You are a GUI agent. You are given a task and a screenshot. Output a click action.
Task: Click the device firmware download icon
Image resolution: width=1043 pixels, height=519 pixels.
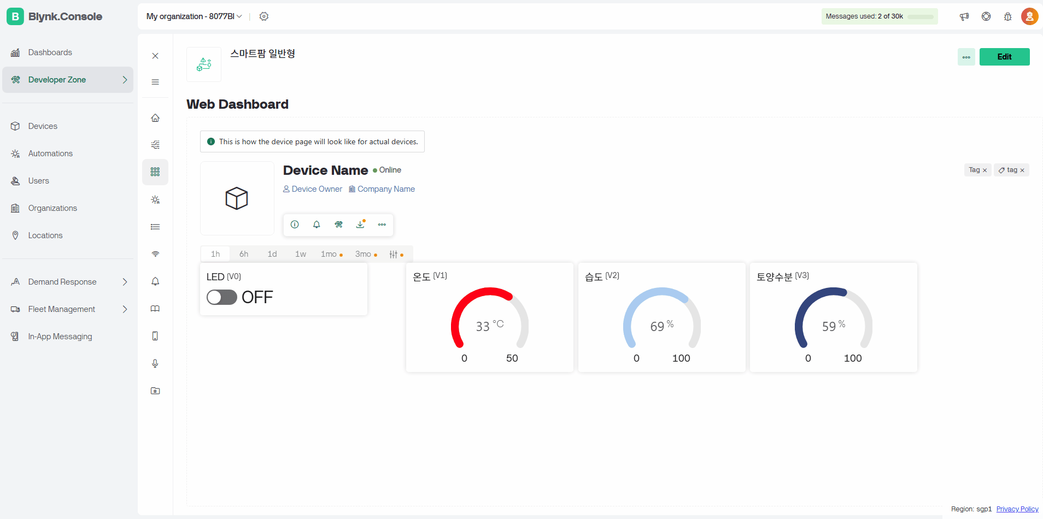[x=360, y=225]
